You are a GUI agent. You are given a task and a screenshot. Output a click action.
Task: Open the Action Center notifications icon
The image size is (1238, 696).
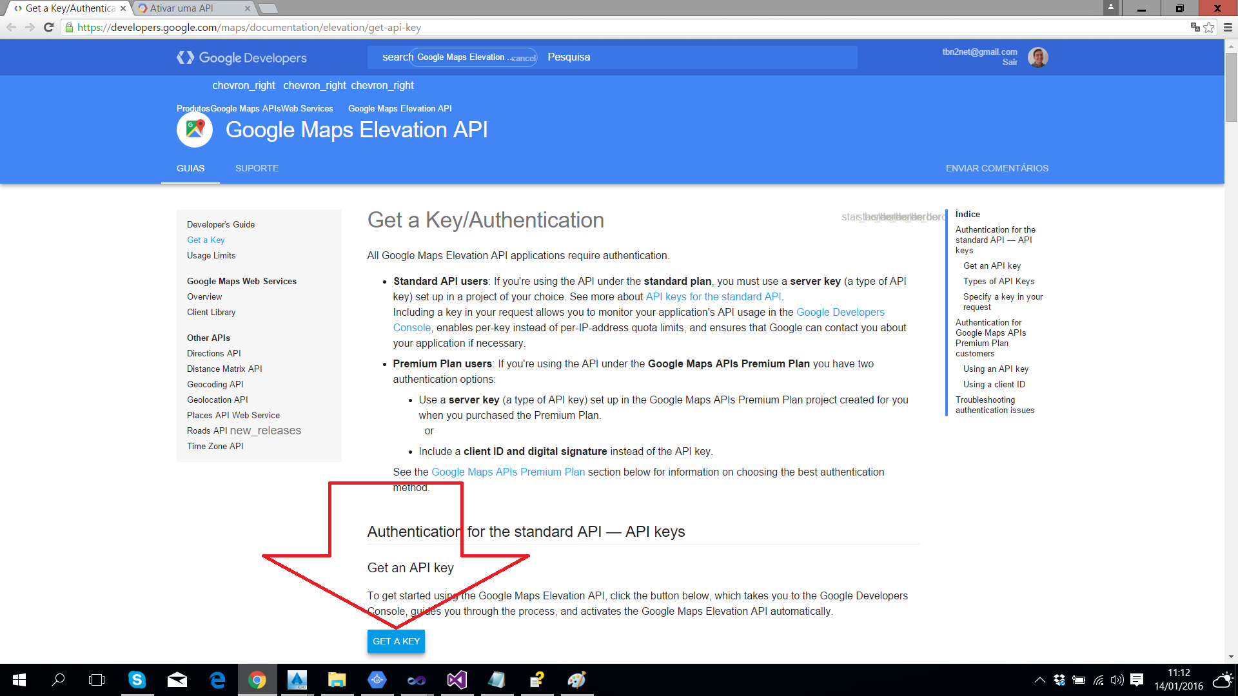coord(1137,680)
